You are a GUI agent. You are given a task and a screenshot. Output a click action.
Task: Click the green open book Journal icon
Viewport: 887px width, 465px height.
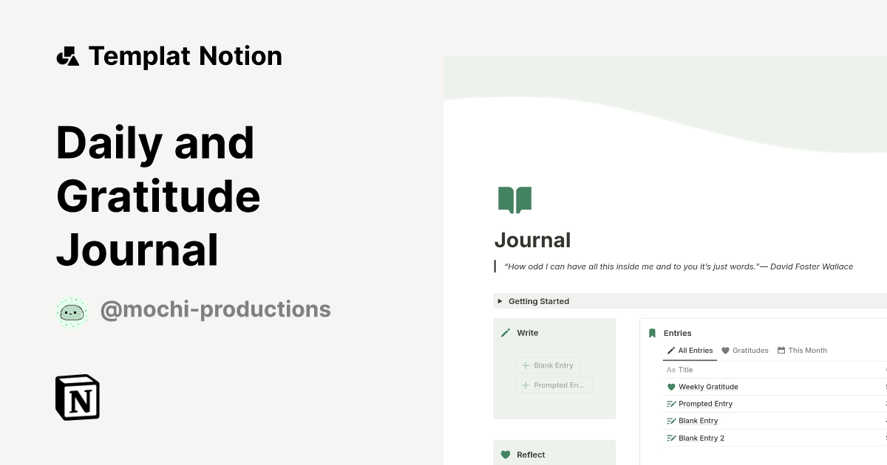coord(515,199)
